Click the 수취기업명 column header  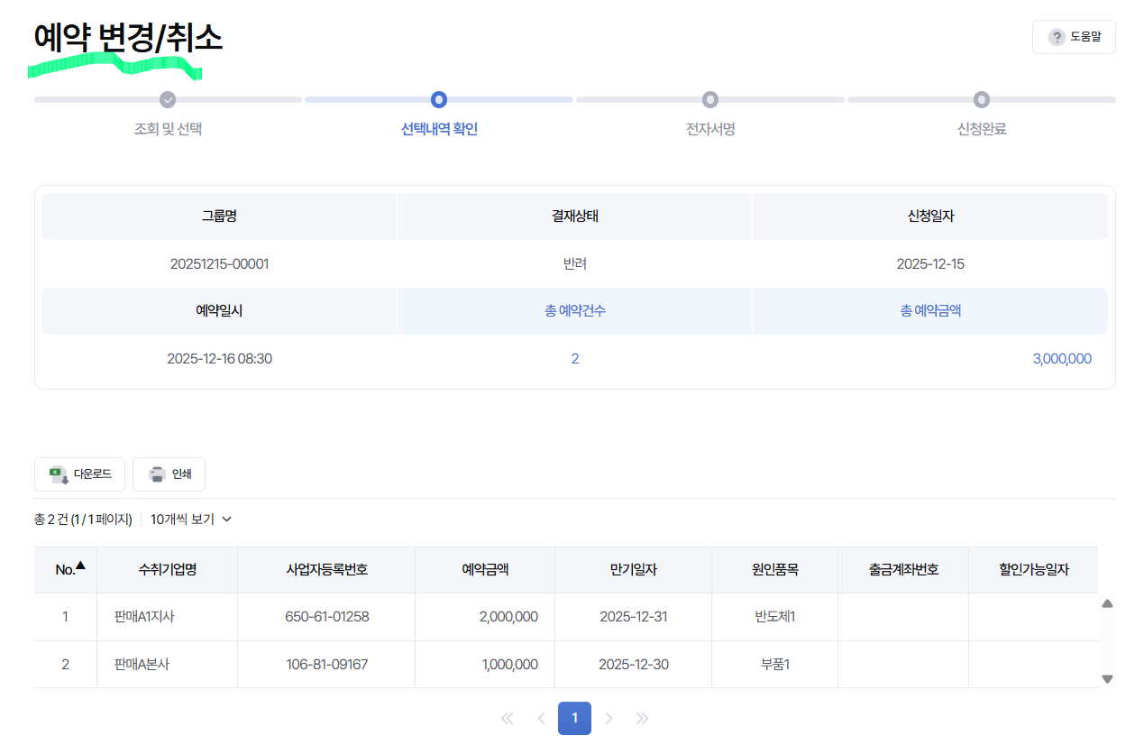point(168,570)
